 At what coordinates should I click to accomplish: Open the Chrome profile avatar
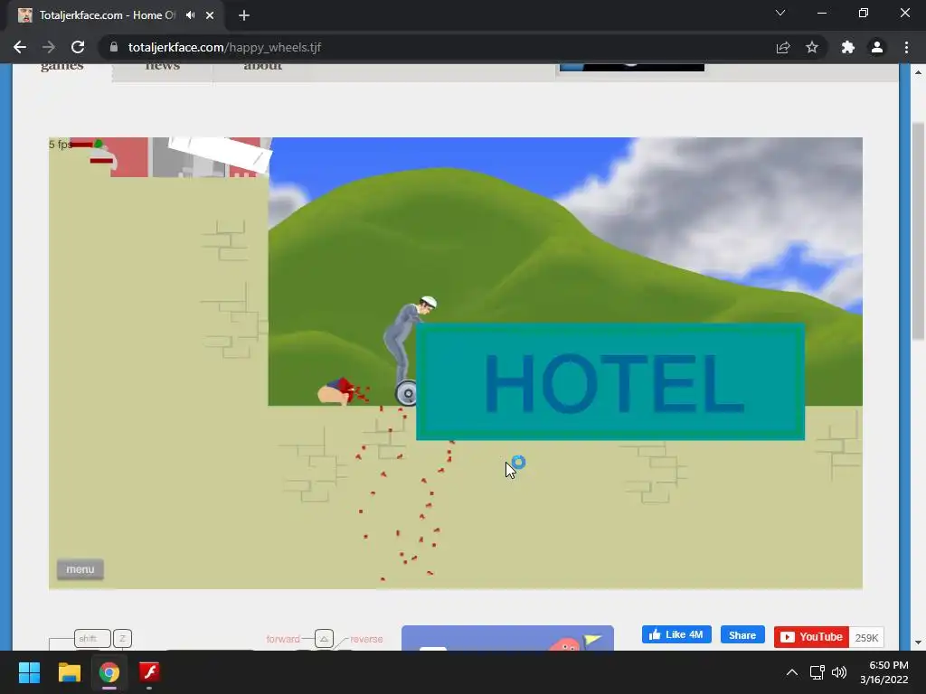pyautogui.click(x=877, y=47)
